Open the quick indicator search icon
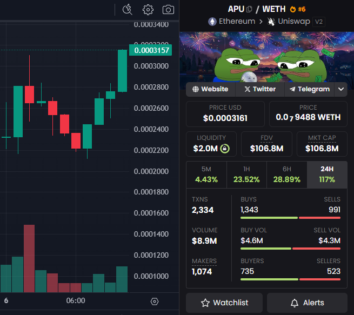 128,10
